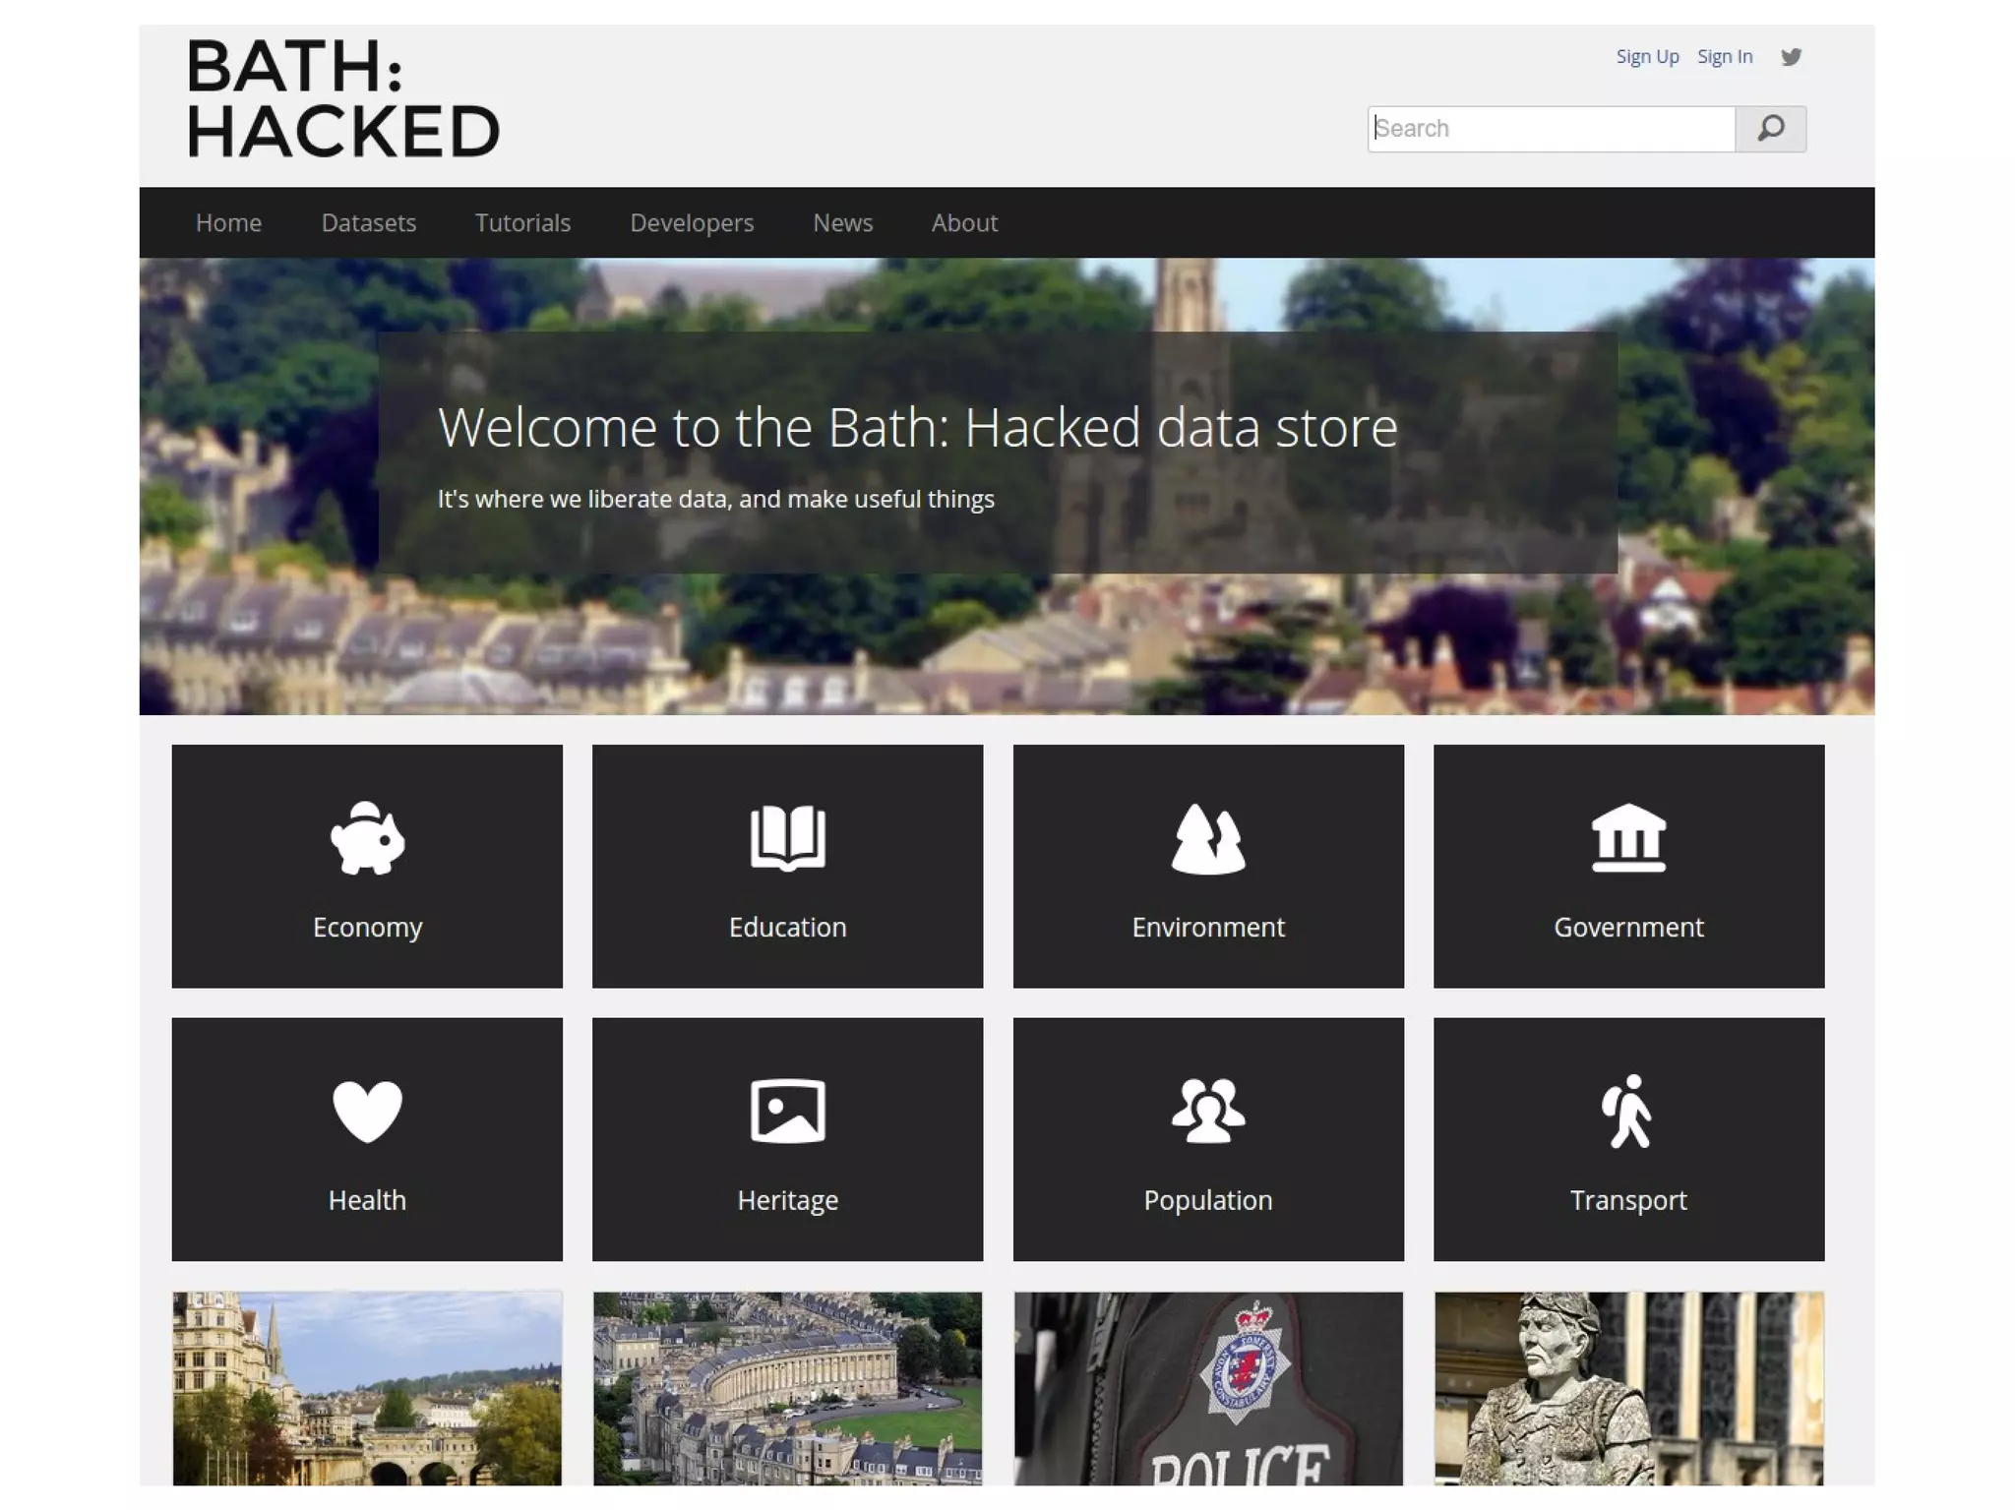Click the Sign In link
Image resolution: width=2015 pixels, height=1510 pixels.
coord(1725,57)
